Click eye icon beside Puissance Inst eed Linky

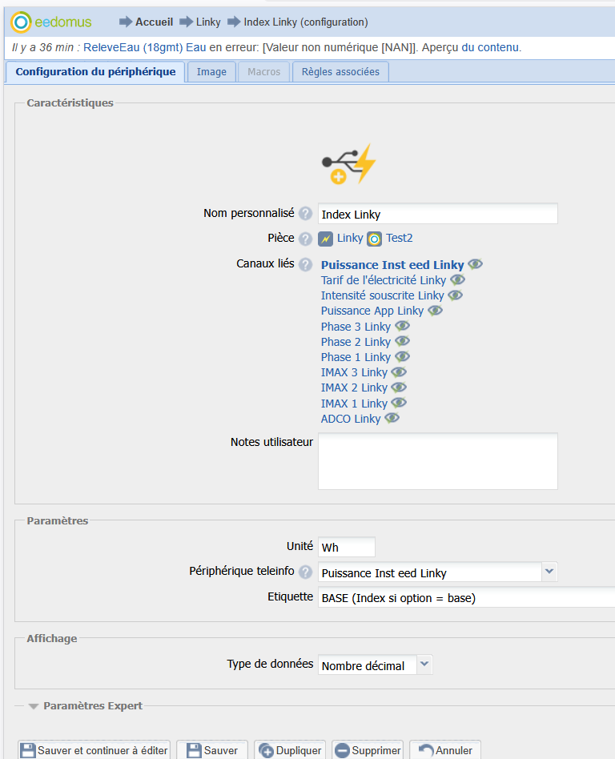(x=475, y=264)
